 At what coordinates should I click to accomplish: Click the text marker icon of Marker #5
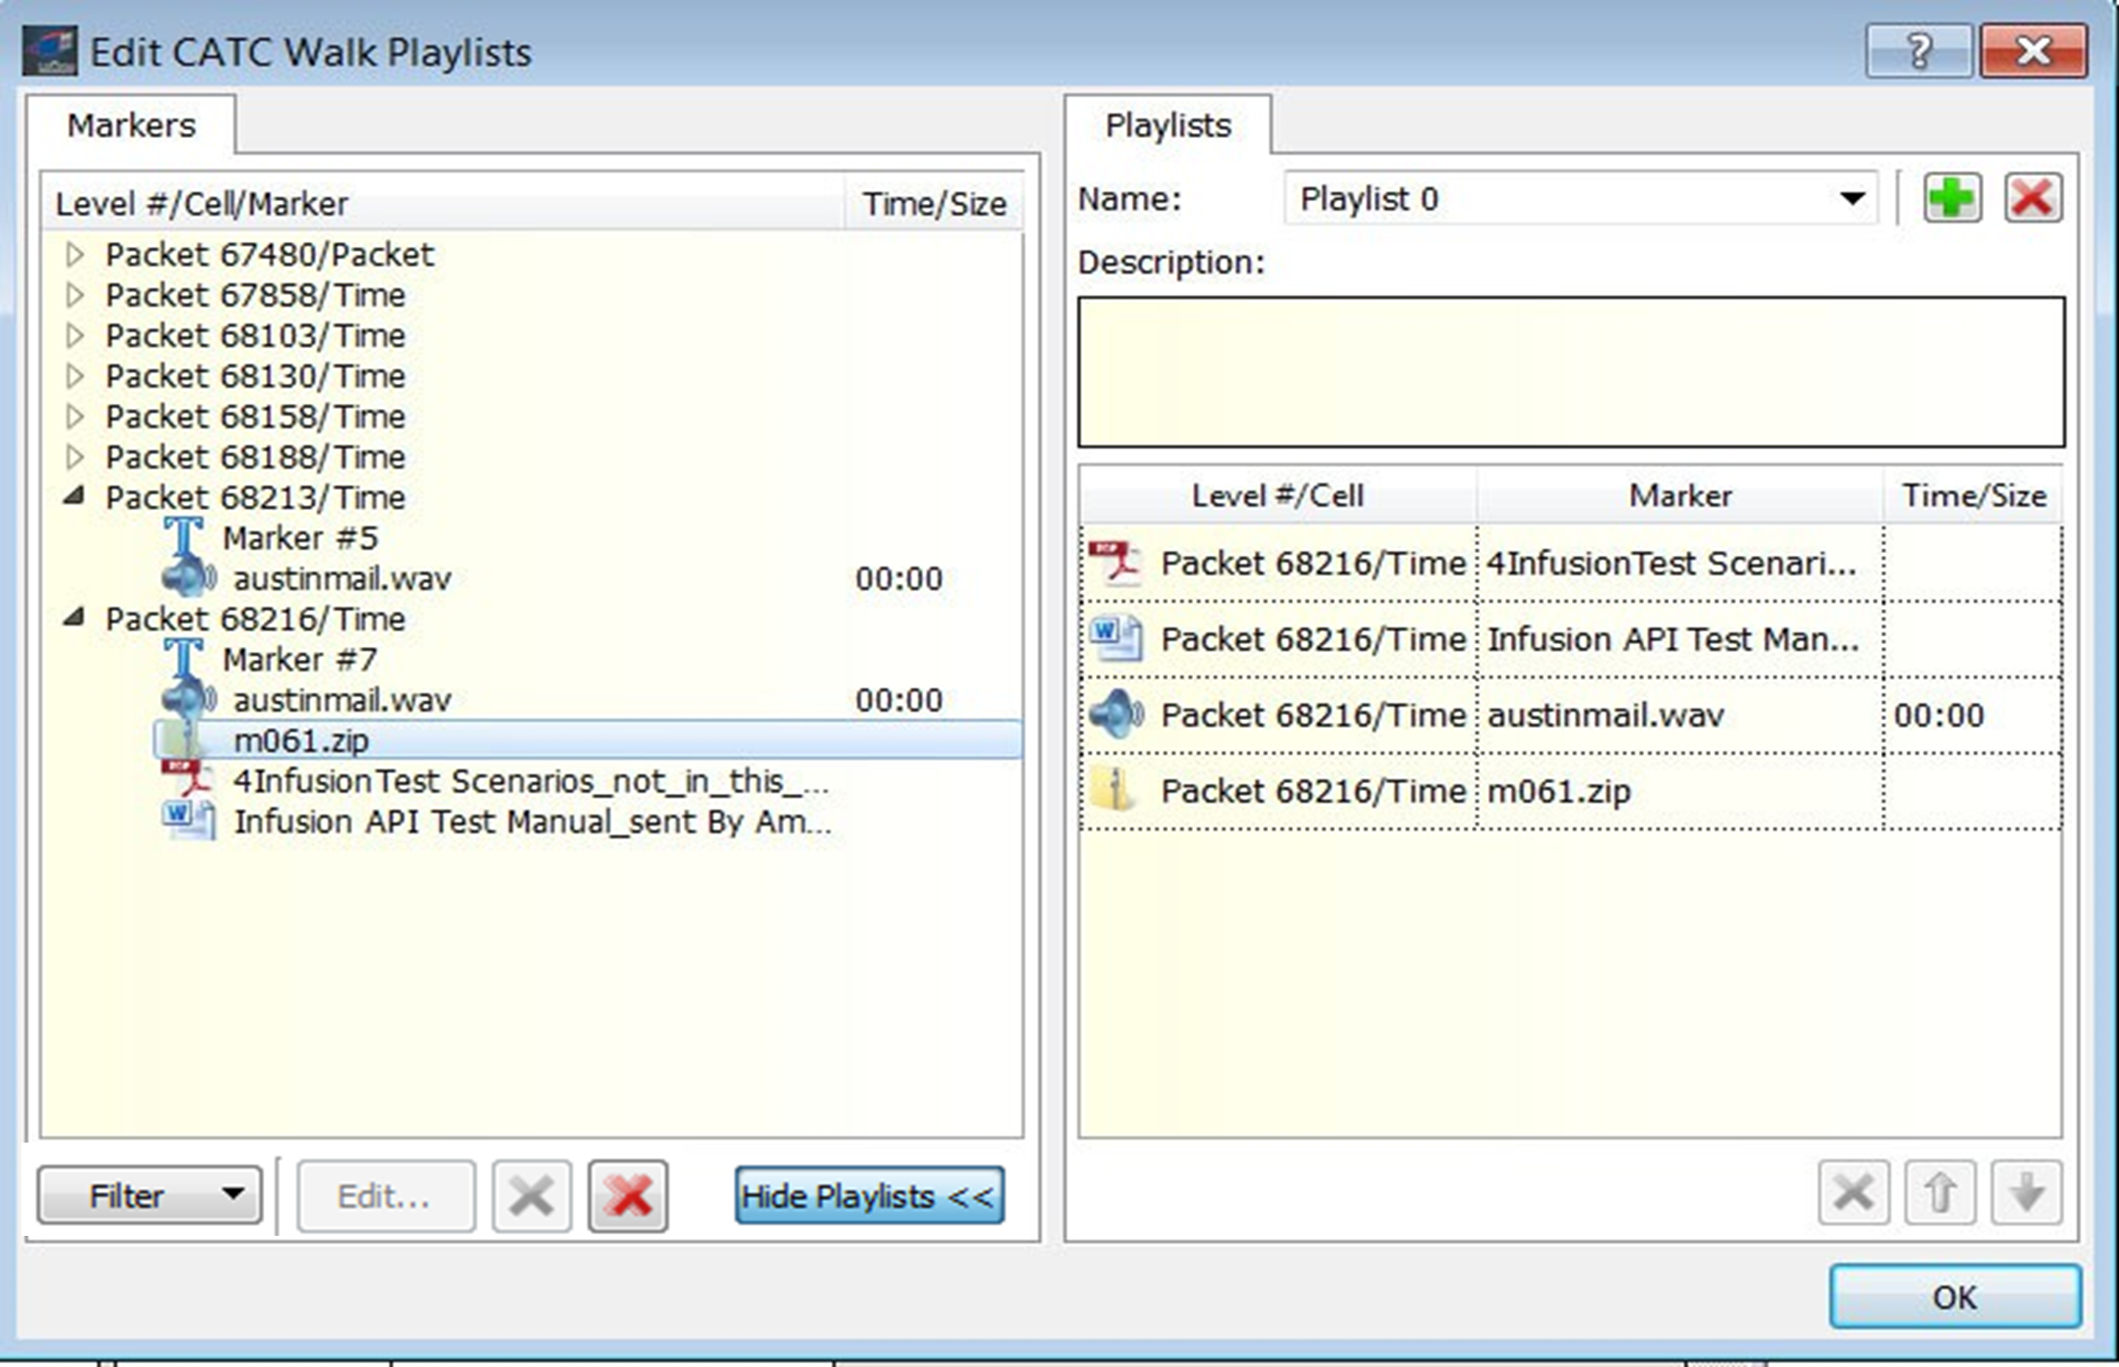pos(183,537)
